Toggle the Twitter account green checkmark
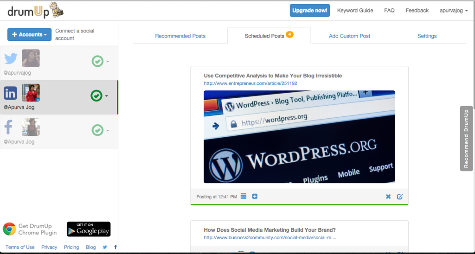 [x=97, y=62]
